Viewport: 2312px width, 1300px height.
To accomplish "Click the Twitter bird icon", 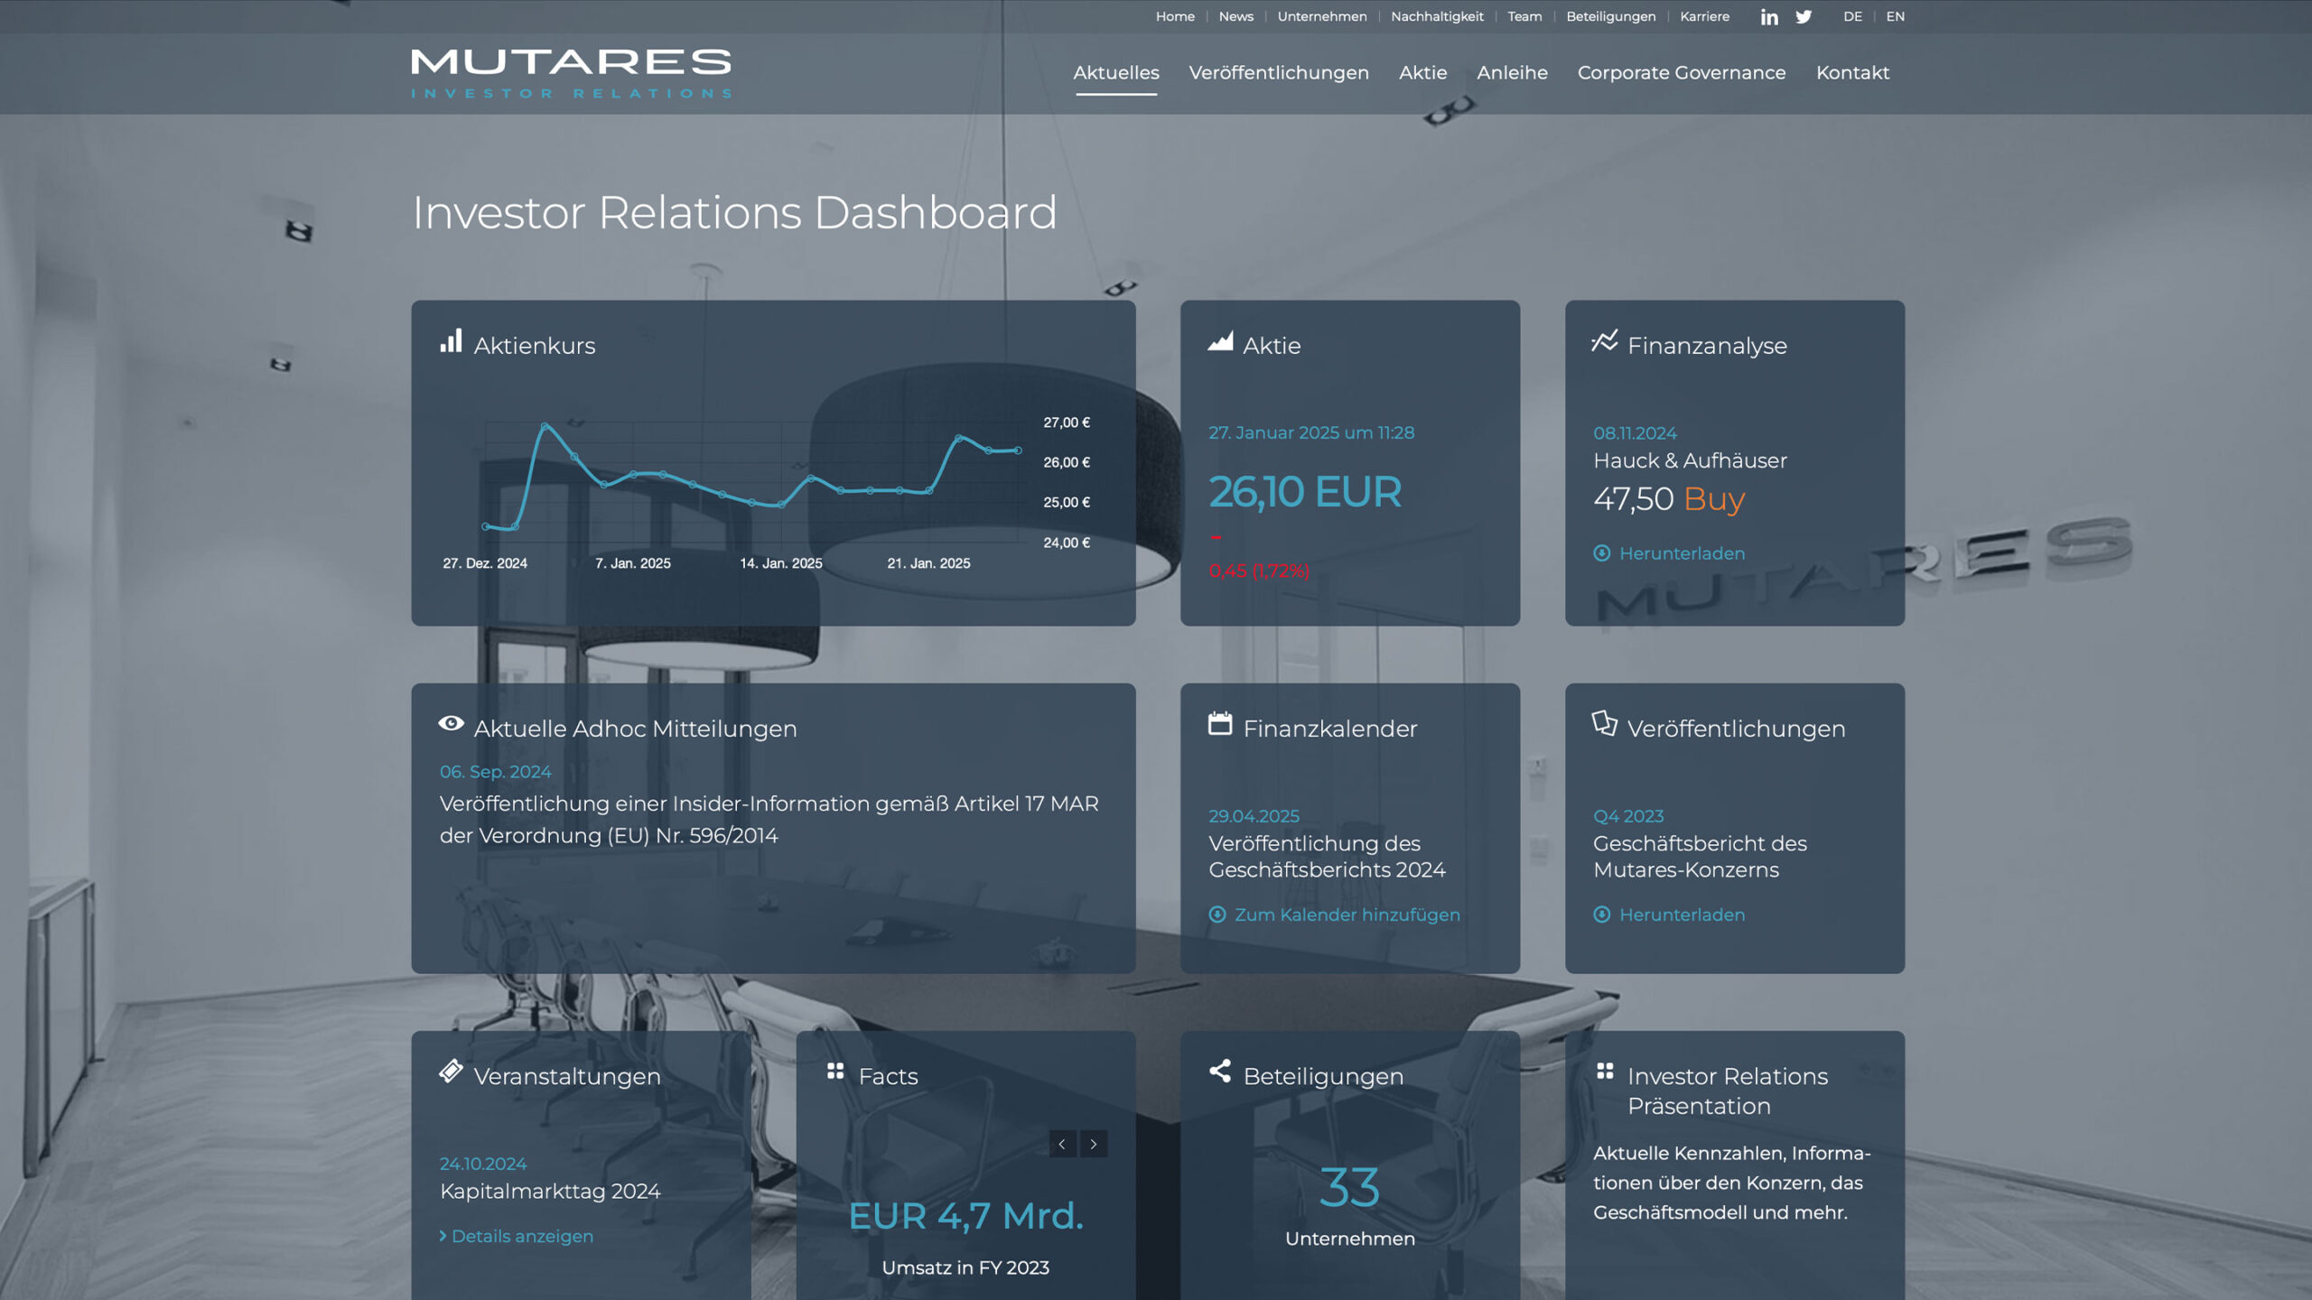I will coord(1804,17).
